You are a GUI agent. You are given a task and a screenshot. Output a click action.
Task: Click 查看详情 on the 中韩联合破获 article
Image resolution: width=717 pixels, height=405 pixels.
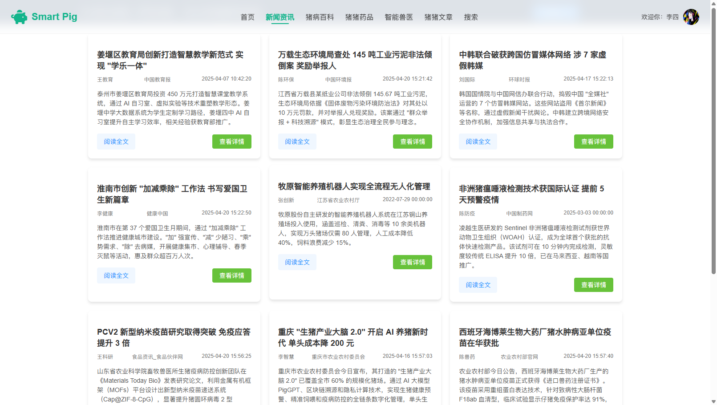coord(594,142)
